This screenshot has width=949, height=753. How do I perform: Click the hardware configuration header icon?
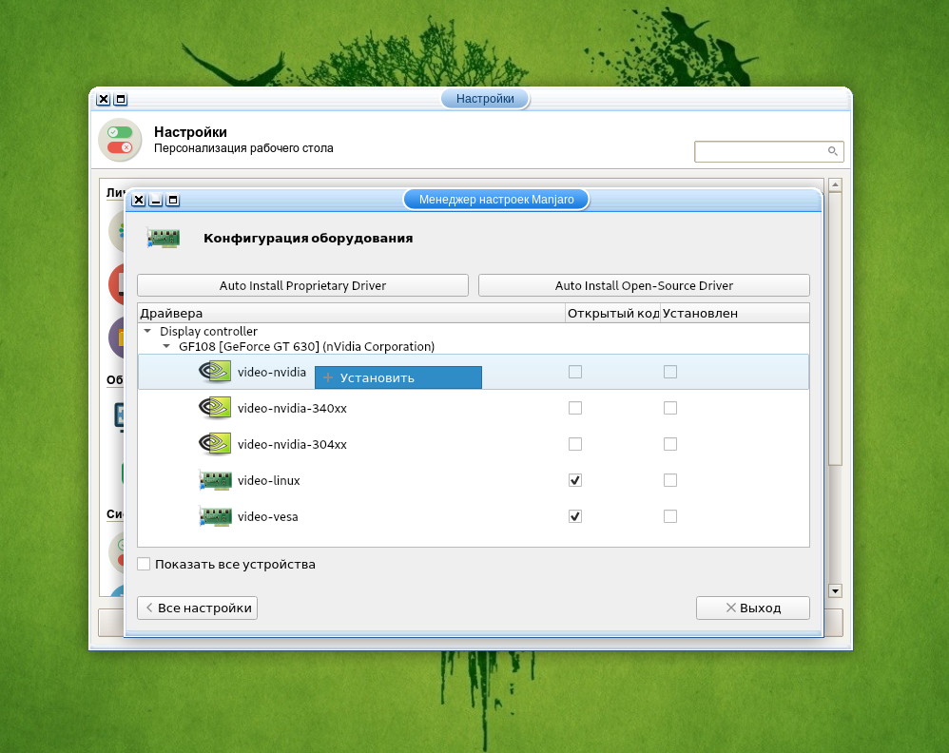(164, 239)
